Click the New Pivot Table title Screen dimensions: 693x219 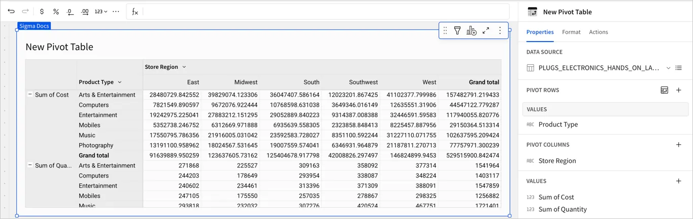(59, 47)
